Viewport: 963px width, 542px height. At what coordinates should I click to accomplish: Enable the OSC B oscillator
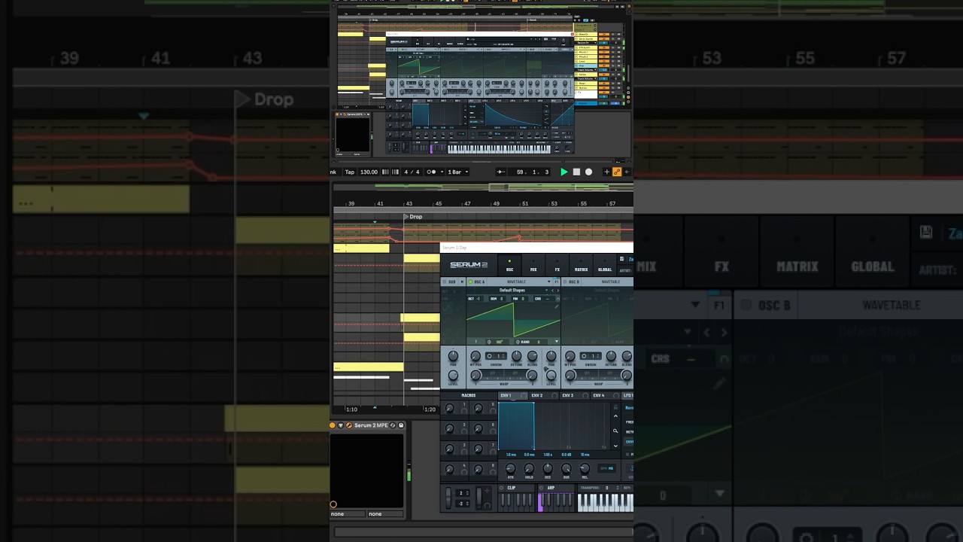[565, 282]
